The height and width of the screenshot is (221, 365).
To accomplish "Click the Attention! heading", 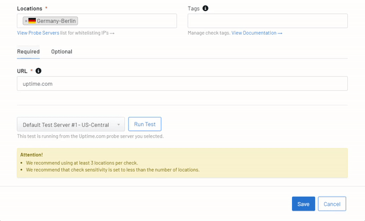I will 32,155.
